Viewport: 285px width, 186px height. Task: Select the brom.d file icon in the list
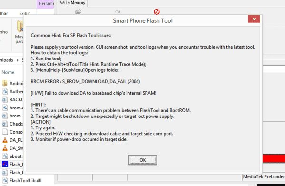5,108
